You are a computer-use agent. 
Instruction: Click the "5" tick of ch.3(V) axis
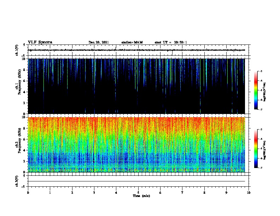[x=24, y=176]
